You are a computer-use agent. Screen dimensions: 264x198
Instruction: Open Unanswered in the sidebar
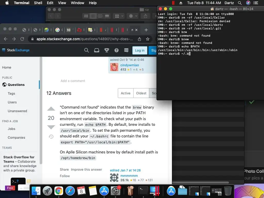point(17,111)
